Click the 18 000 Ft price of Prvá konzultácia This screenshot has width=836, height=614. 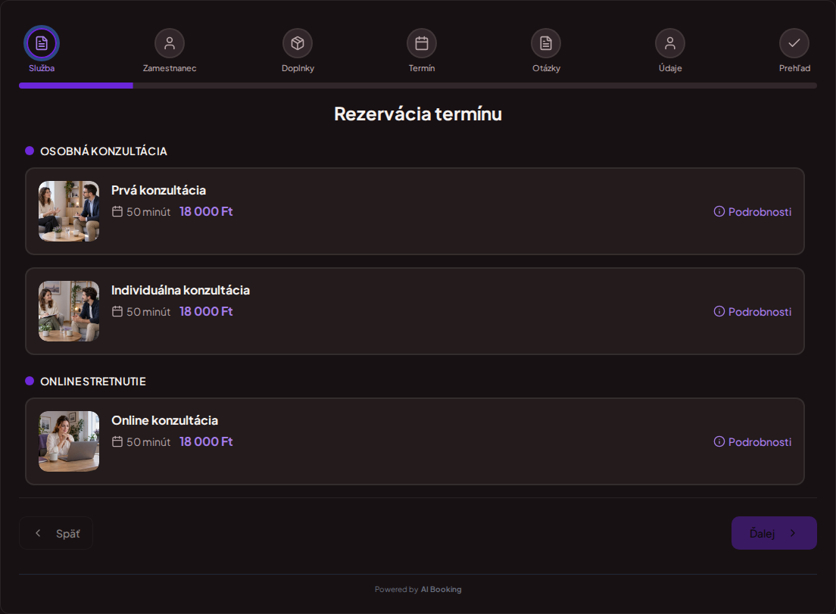206,211
